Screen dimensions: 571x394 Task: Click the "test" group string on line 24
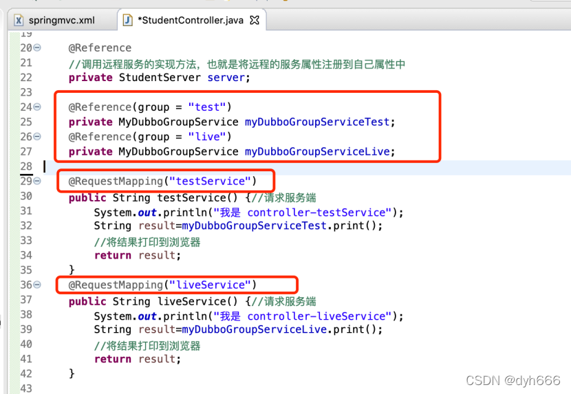click(207, 107)
